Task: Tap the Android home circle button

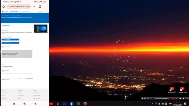Action: (25, 104)
